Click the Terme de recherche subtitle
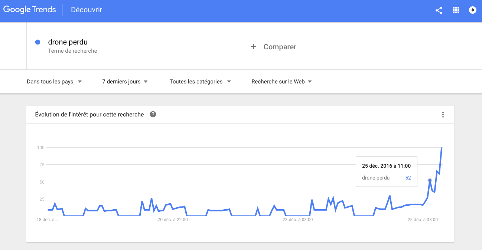 tap(73, 51)
